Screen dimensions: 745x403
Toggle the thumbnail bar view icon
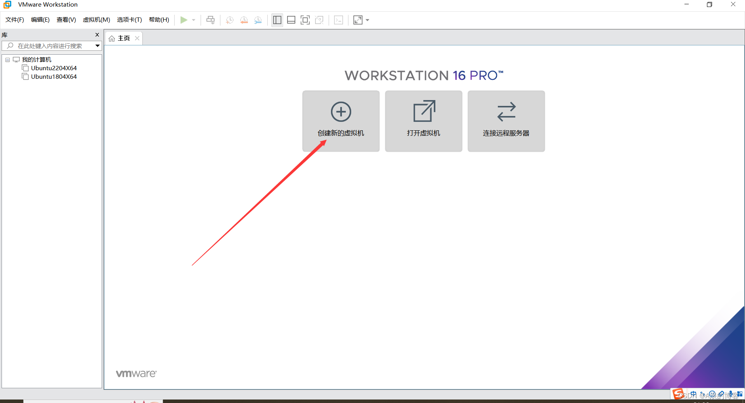tap(291, 20)
